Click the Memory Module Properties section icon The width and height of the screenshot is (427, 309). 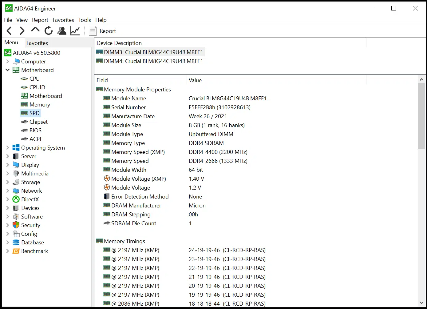tap(99, 89)
